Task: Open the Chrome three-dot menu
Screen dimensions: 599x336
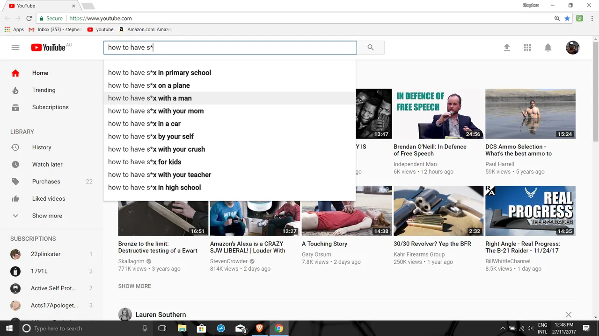Action: [x=592, y=18]
